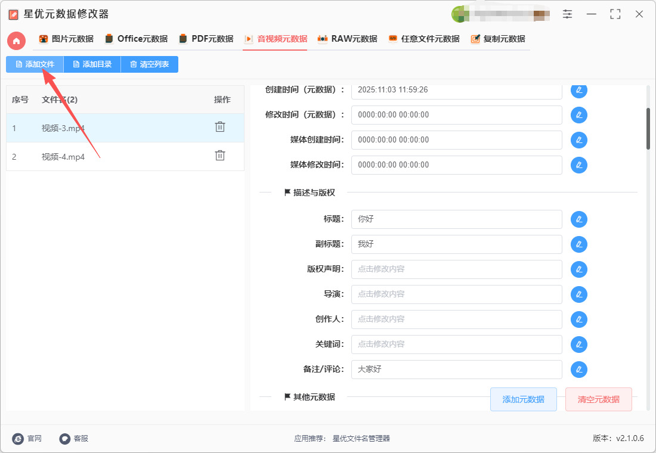The image size is (656, 453).
Task: Select the RAW元数据 tab
Action: pyautogui.click(x=347, y=39)
